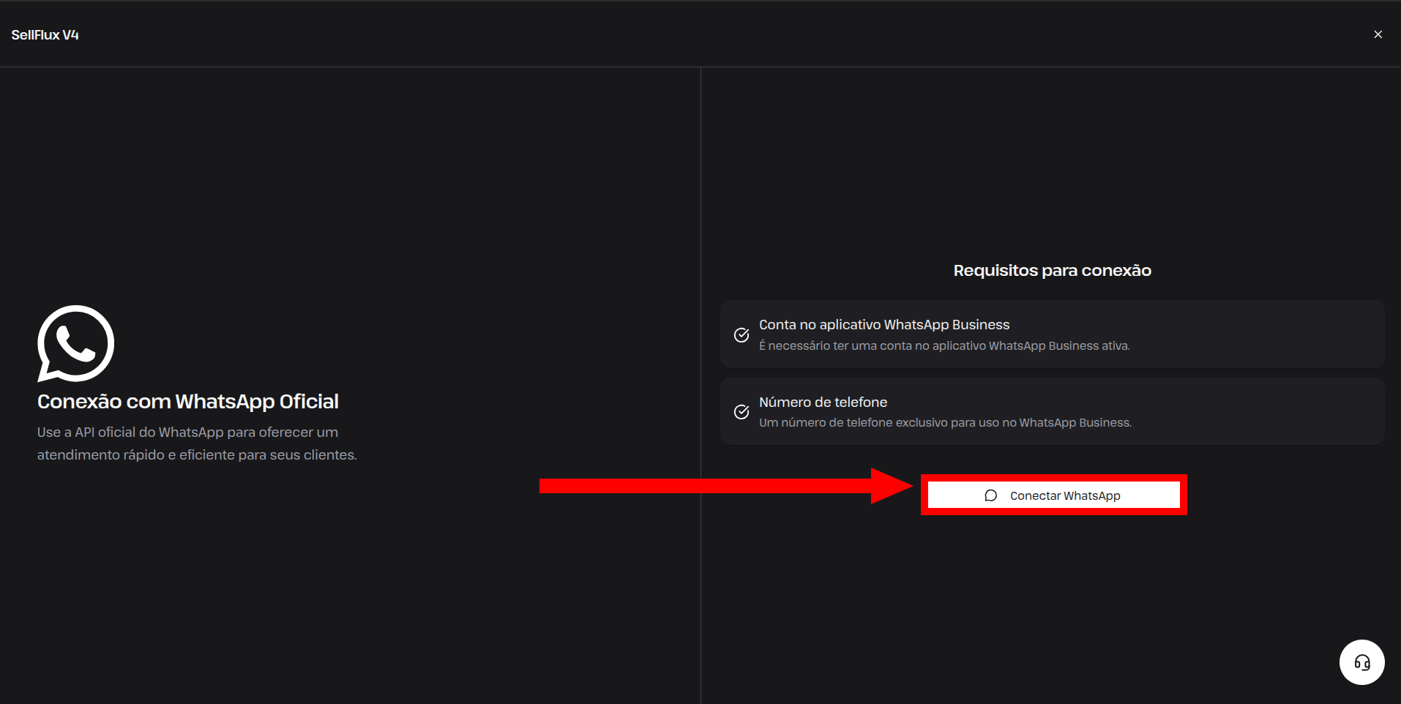Click the "SellFlux V4" title text

[45, 34]
